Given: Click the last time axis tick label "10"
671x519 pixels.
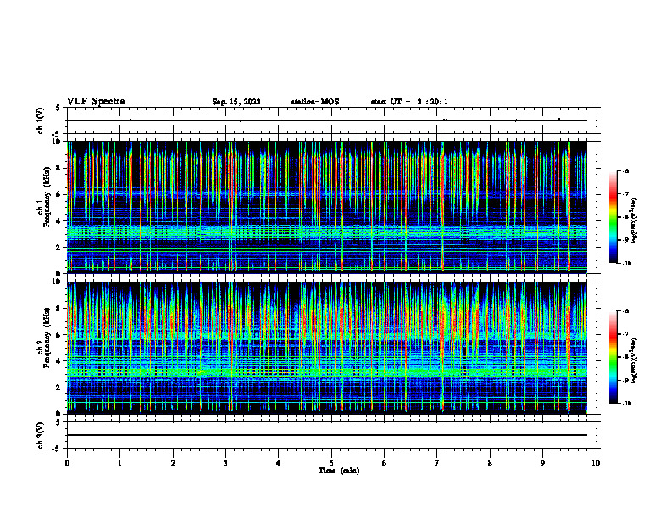Looking at the screenshot, I should [x=596, y=463].
